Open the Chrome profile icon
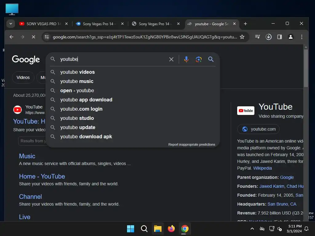This screenshot has width=315, height=236. [x=290, y=37]
